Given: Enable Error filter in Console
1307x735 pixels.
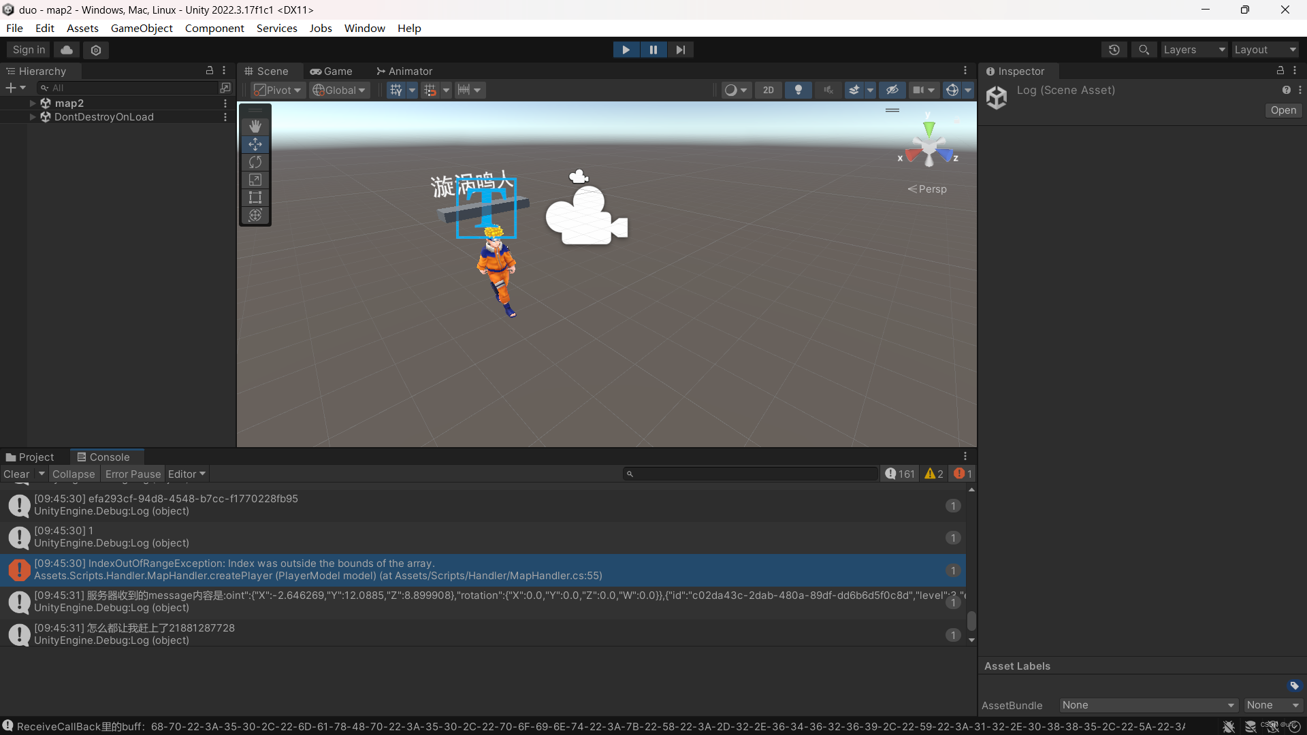Looking at the screenshot, I should click(960, 474).
